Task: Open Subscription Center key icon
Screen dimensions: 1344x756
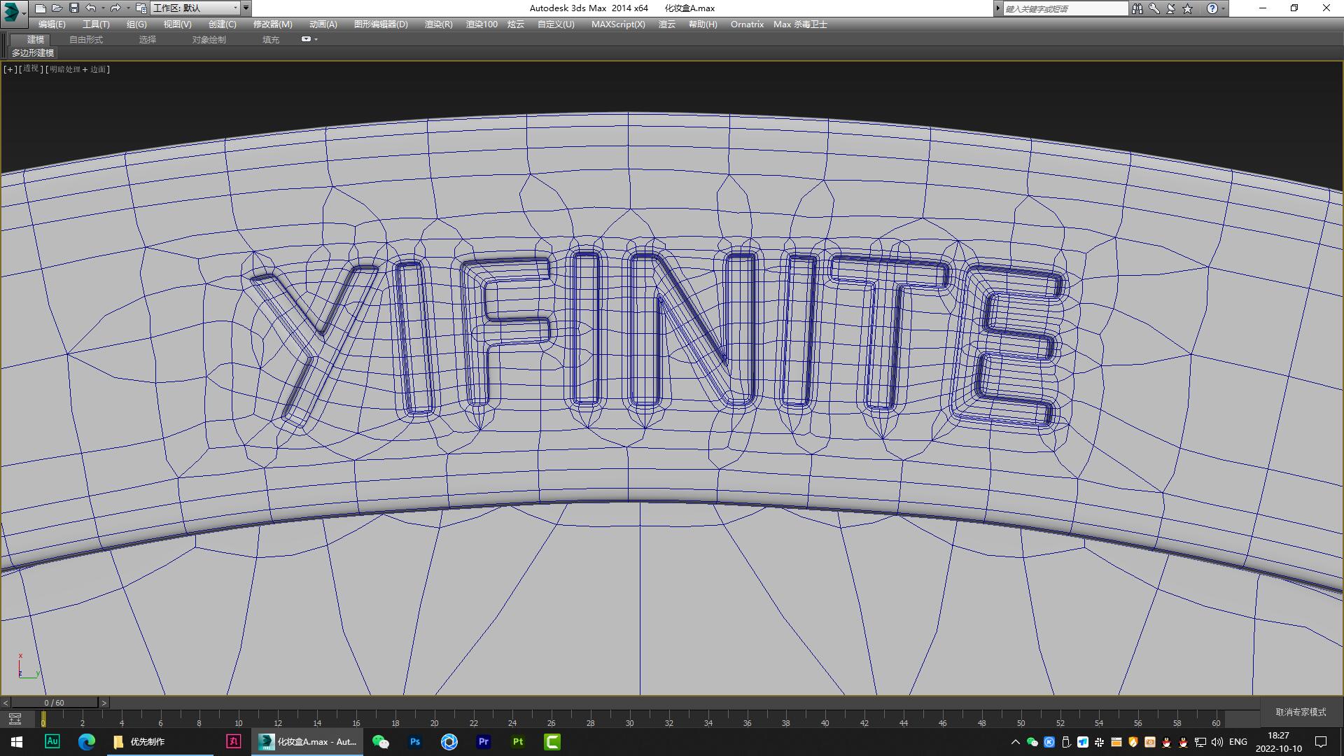Action: (1154, 8)
